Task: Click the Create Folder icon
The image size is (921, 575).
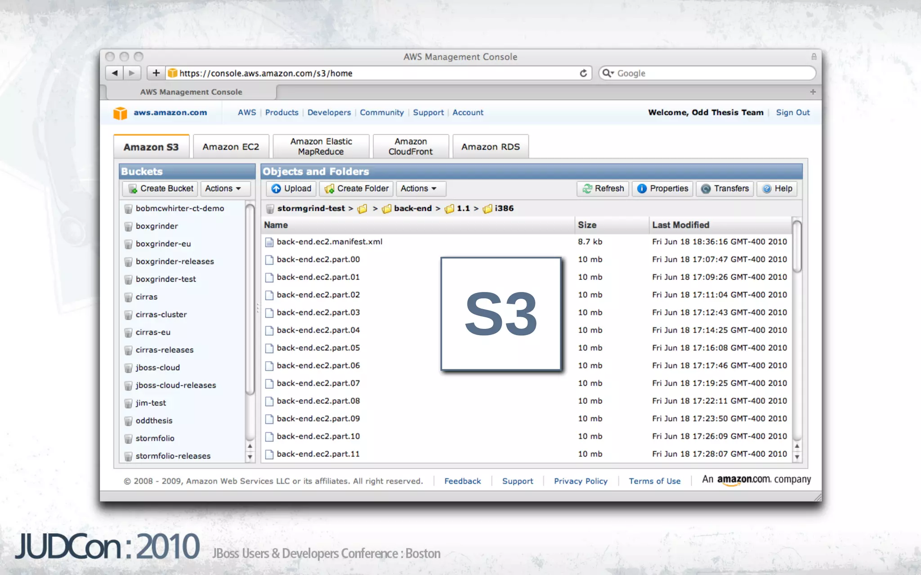Action: click(x=330, y=189)
